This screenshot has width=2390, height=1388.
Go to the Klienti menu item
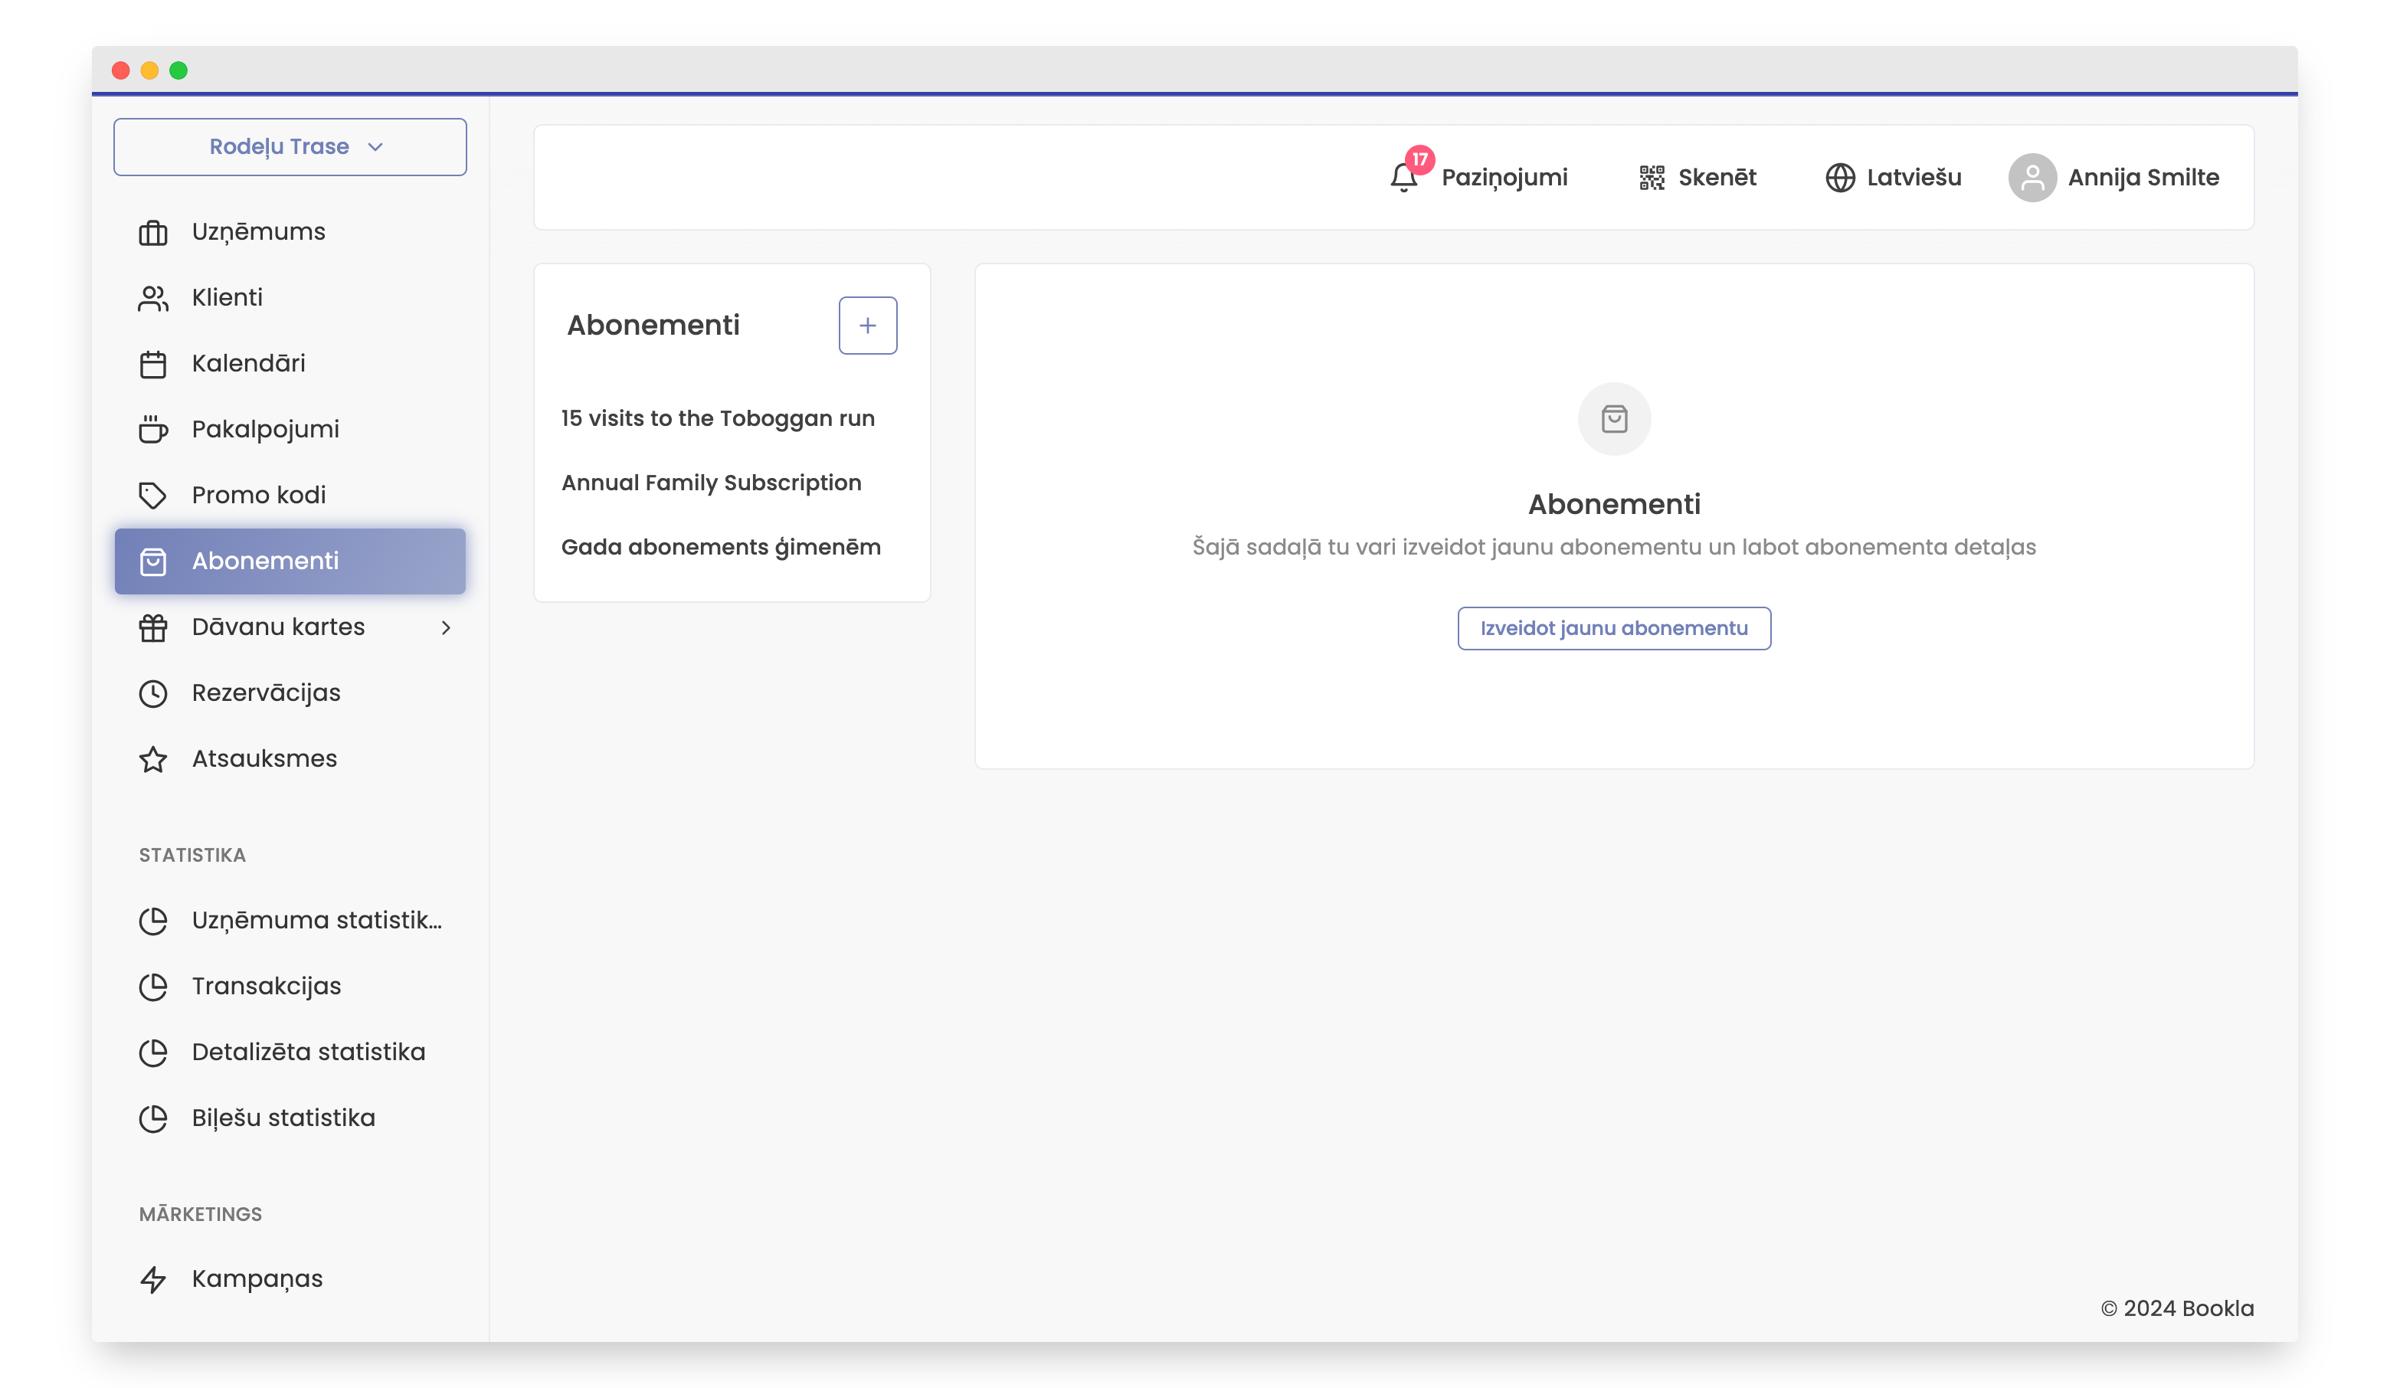(x=227, y=298)
